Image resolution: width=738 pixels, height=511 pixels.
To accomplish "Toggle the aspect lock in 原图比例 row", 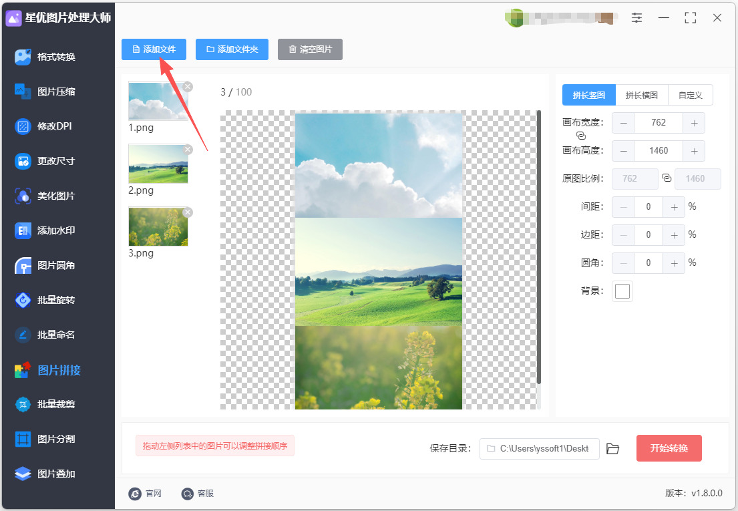I will [667, 178].
